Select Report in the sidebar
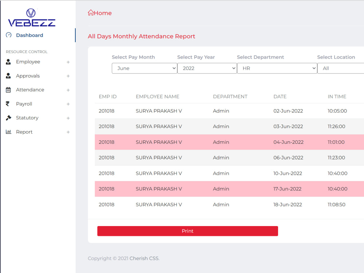This screenshot has width=364, height=273. [24, 132]
